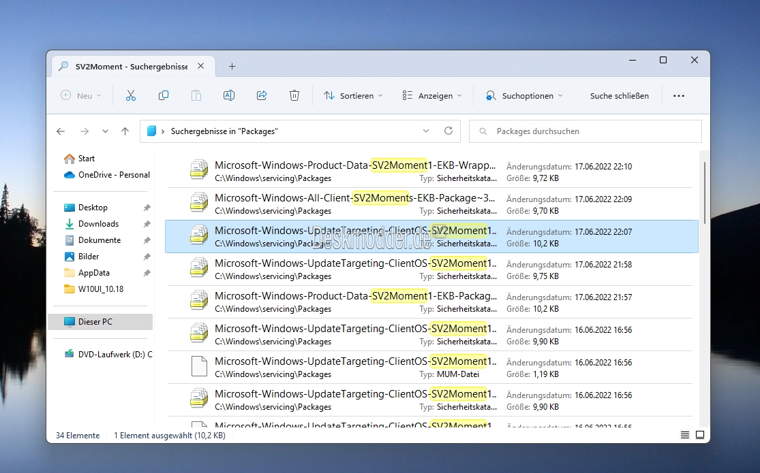The image size is (760, 473).
Task: Switch to details view in status bar
Action: click(x=685, y=435)
